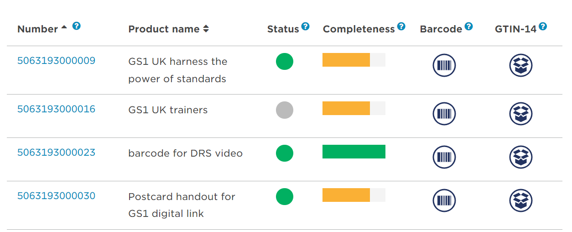Screen dimensions: 572x232
Task: Click grey status dot for GS1 UK trainers
Action: [285, 110]
